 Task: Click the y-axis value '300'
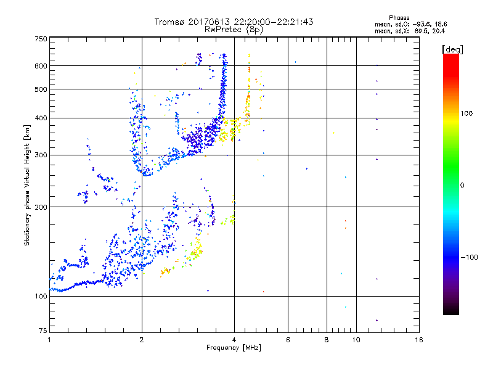[x=41, y=155]
